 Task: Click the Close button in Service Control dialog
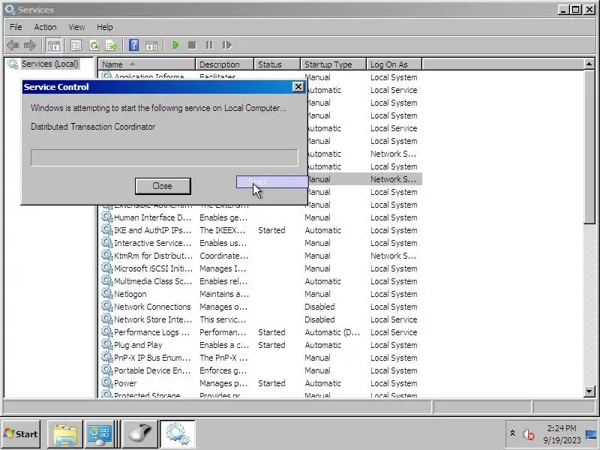click(x=163, y=186)
